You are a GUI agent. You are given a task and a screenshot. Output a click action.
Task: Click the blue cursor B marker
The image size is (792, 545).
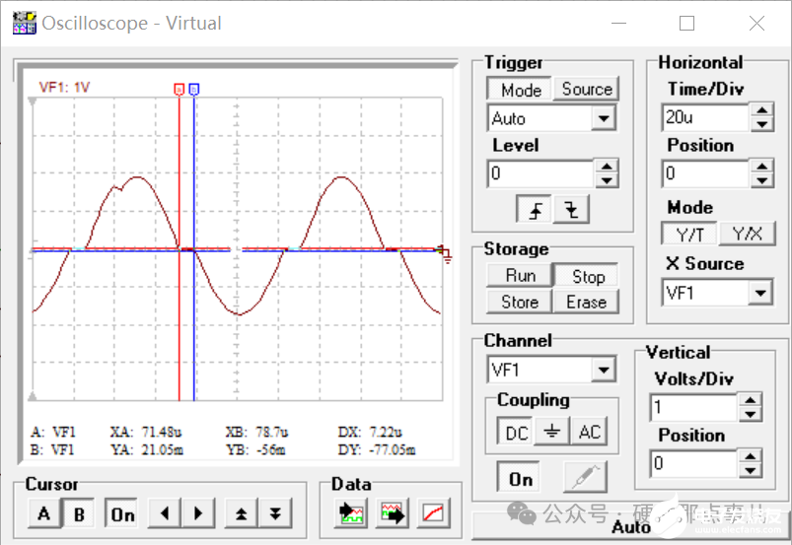click(x=194, y=90)
